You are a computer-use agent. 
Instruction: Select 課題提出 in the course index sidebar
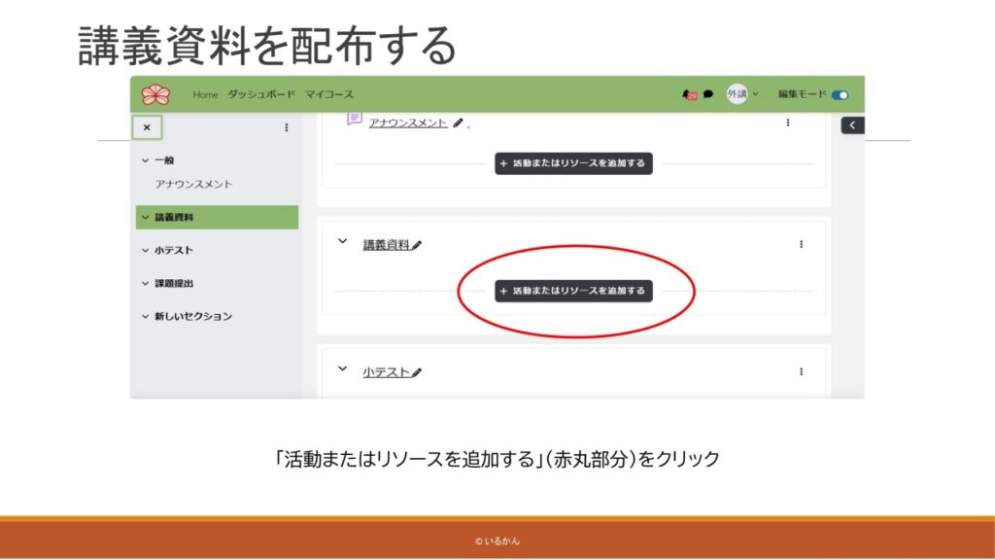pyautogui.click(x=173, y=283)
